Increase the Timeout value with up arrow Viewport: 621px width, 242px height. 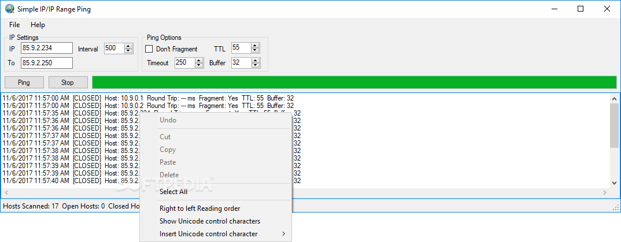tap(199, 61)
